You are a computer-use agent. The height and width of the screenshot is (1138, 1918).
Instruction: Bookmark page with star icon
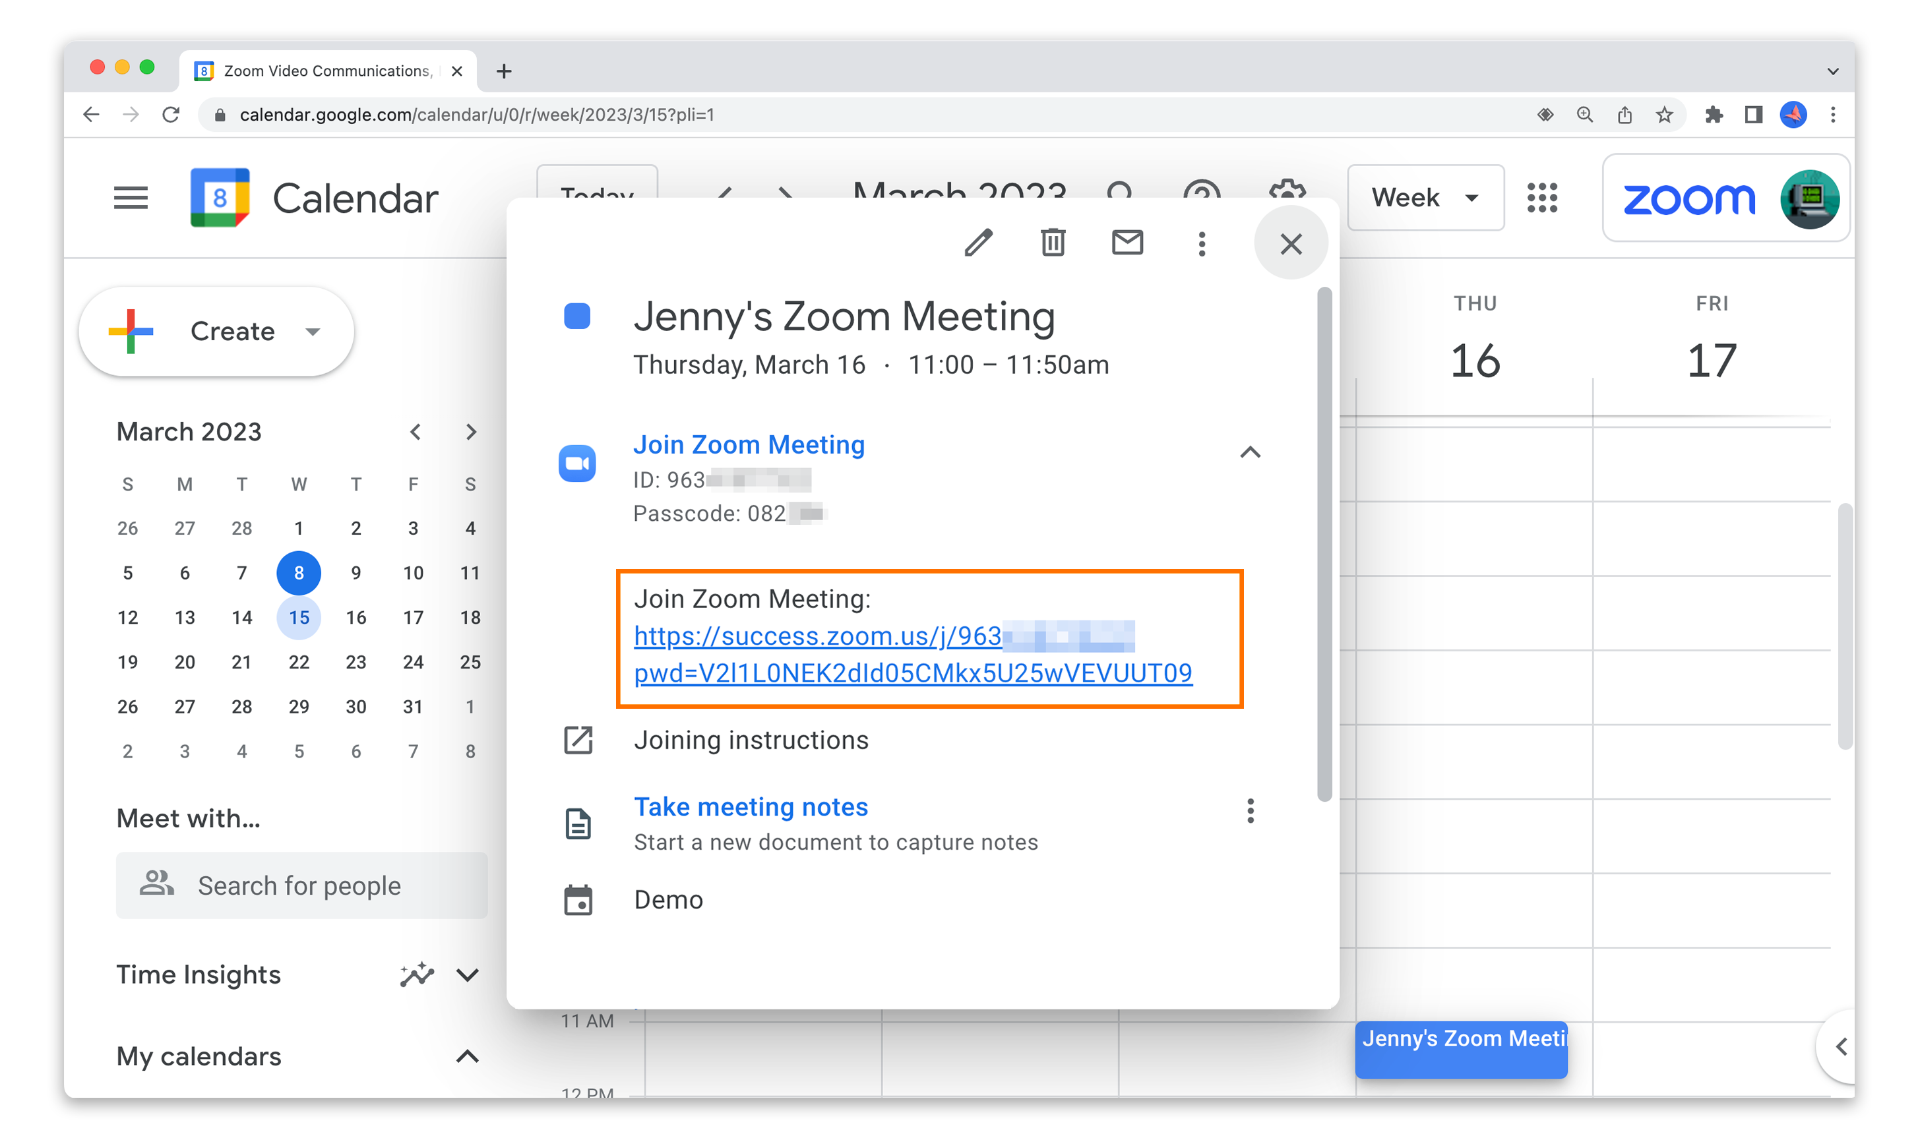click(1663, 115)
